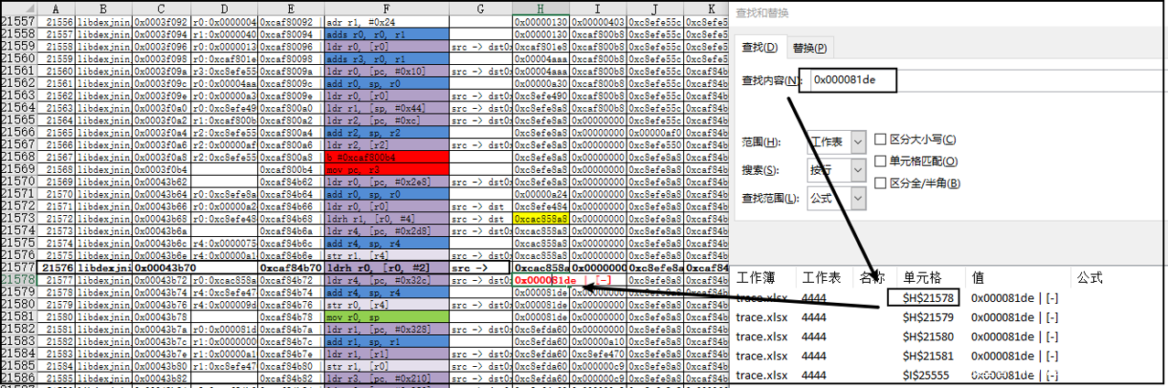Click cell 0x00004aaa in row 21560
Screen dimensions: 1168x388
click(541, 59)
